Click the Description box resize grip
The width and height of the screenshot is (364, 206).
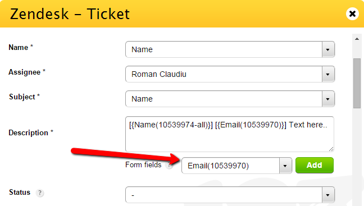[331, 149]
